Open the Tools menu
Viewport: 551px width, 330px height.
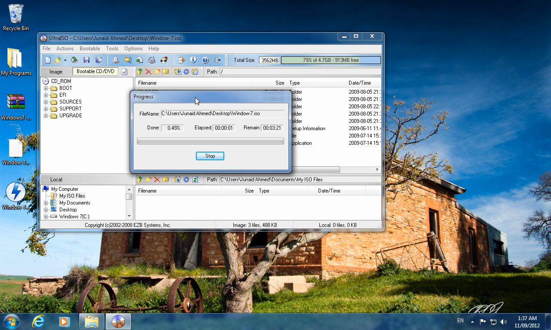(112, 49)
